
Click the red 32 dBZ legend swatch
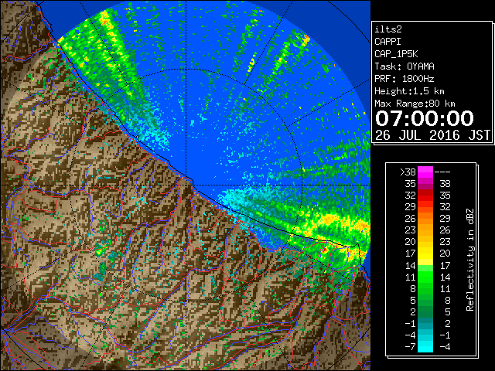(425, 196)
